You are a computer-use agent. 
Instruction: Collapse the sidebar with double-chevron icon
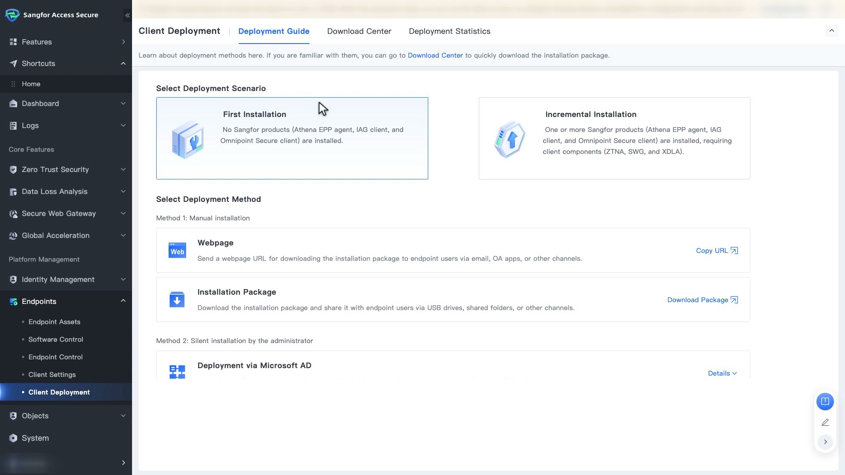click(x=127, y=15)
